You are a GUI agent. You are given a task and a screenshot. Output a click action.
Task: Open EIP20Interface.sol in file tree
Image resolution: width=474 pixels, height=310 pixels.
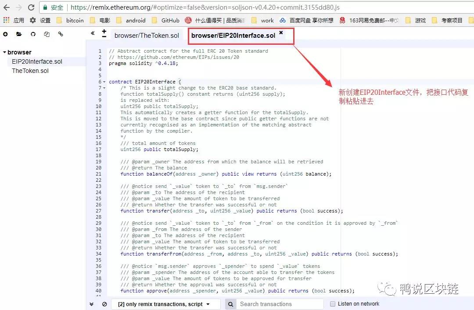[x=37, y=61]
